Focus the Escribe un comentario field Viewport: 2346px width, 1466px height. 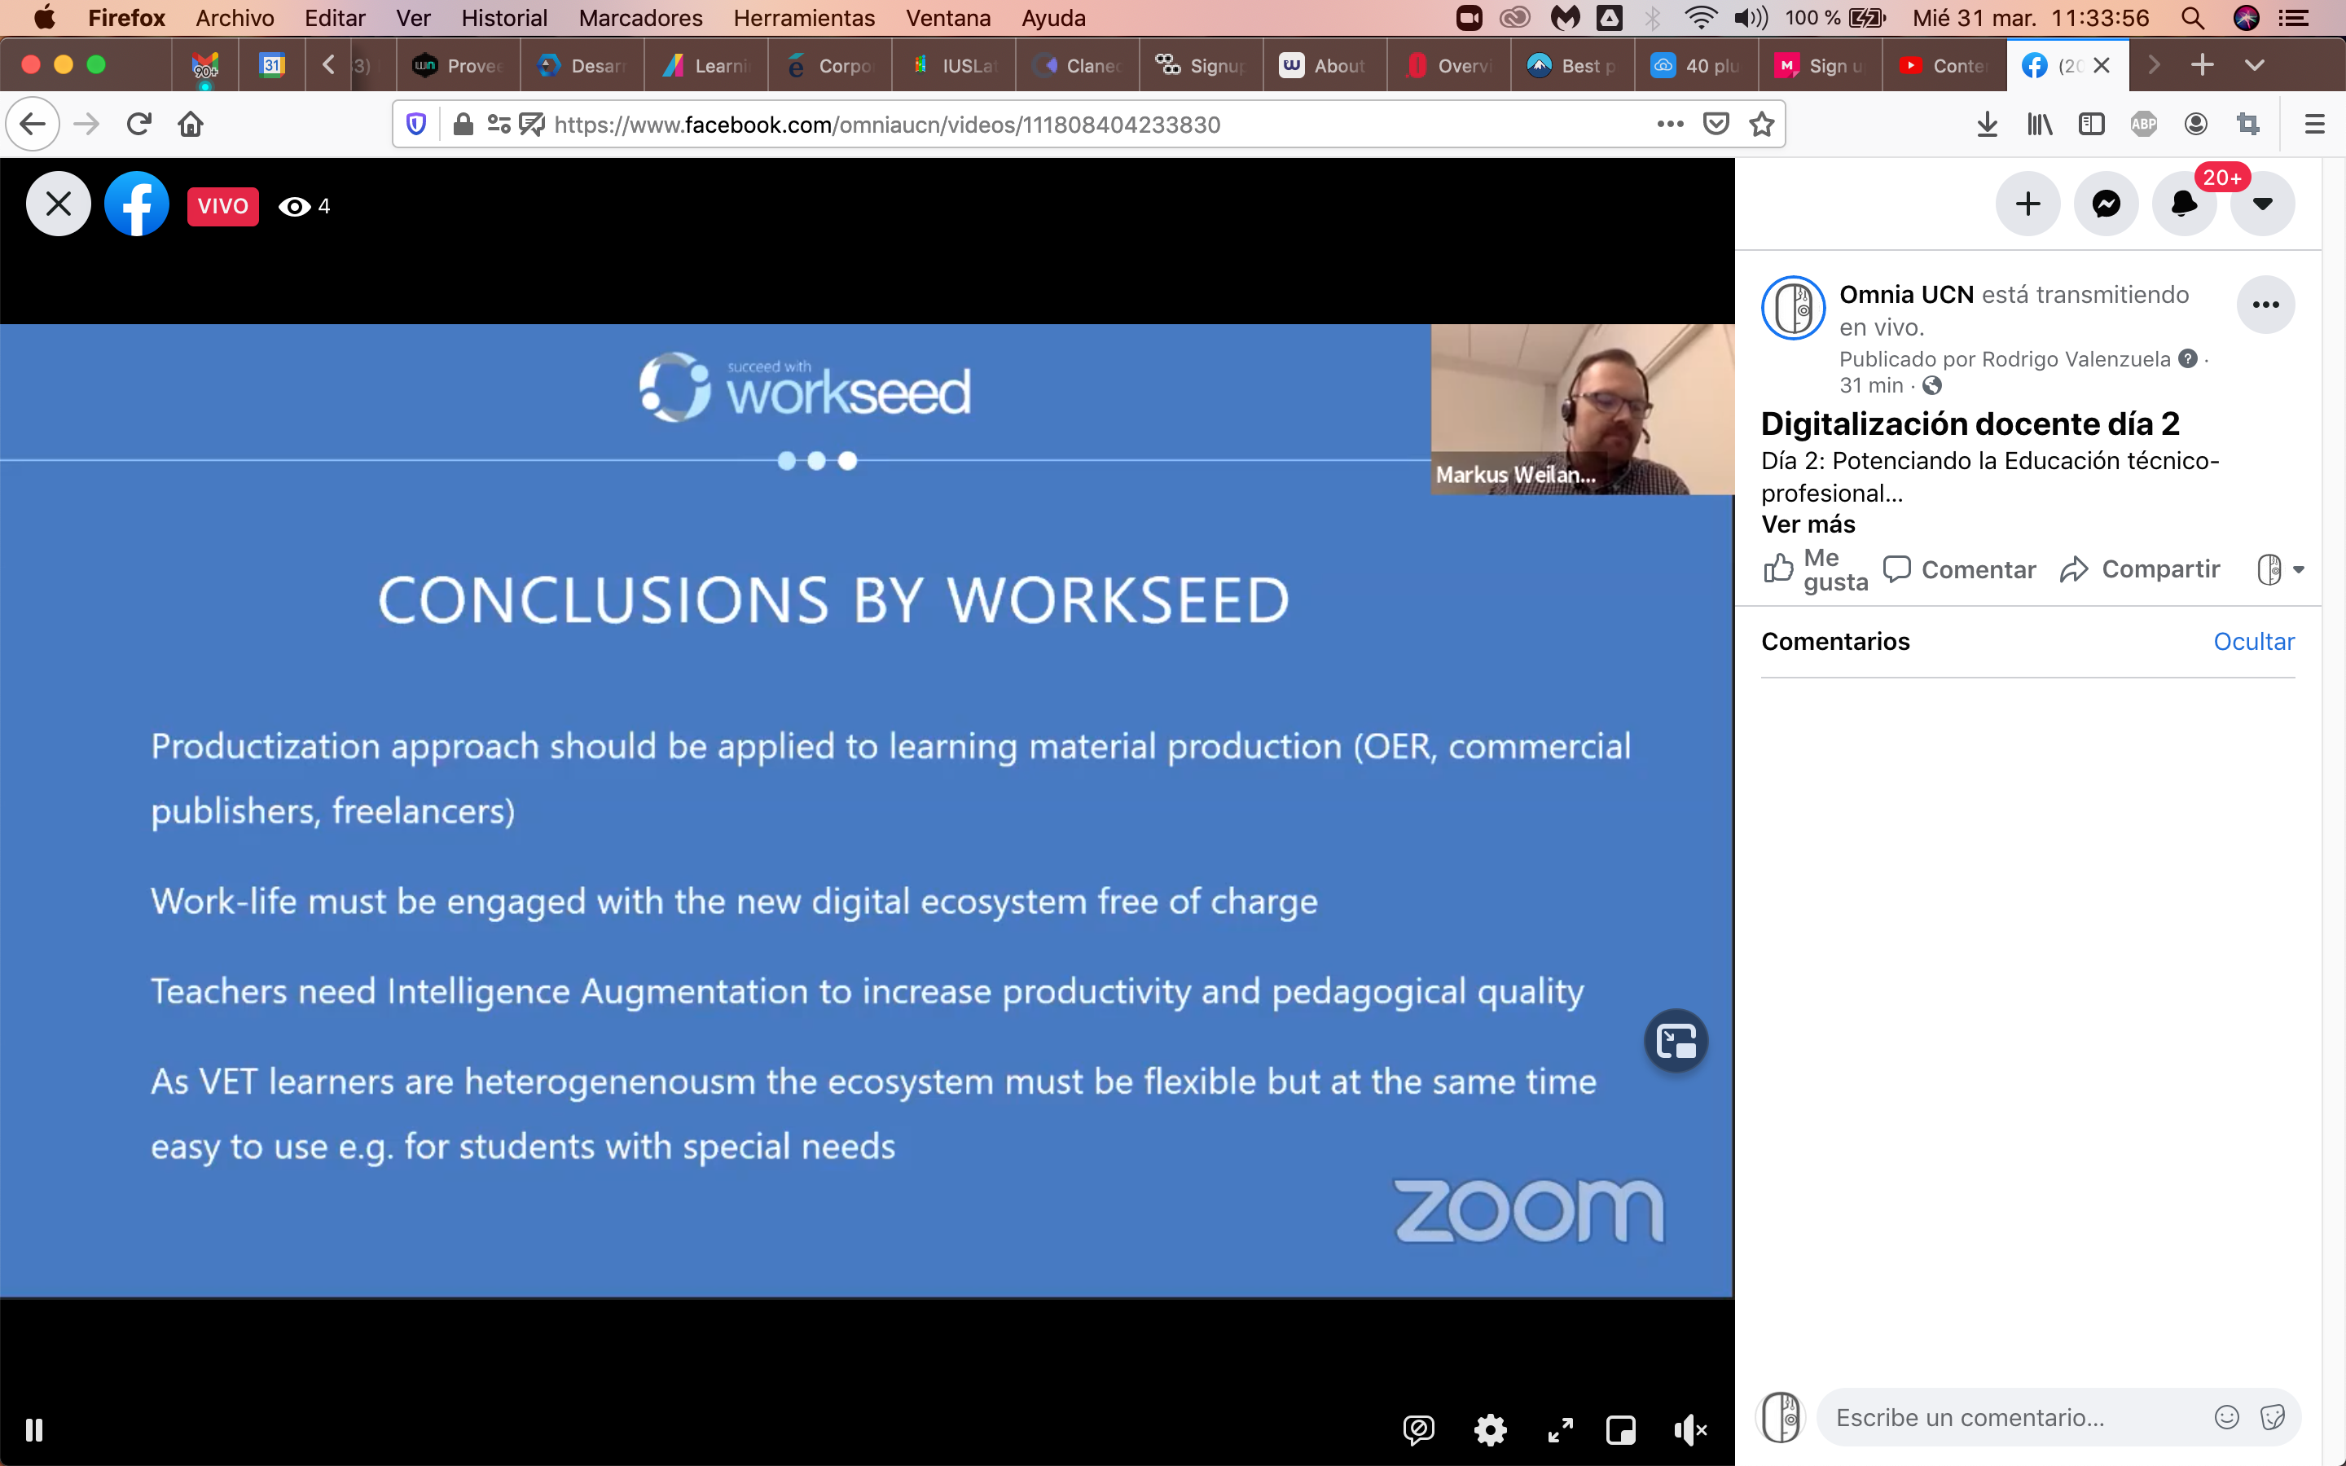pos(2016,1417)
